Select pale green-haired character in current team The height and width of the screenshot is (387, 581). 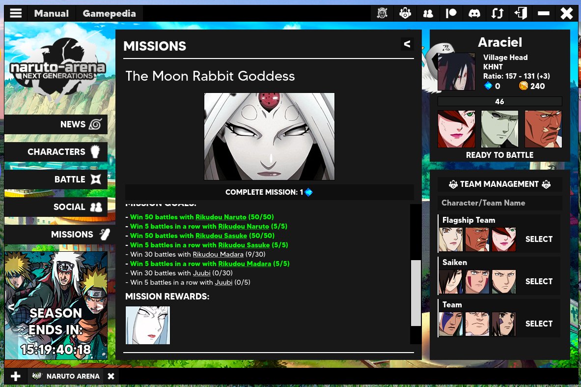[x=499, y=129]
